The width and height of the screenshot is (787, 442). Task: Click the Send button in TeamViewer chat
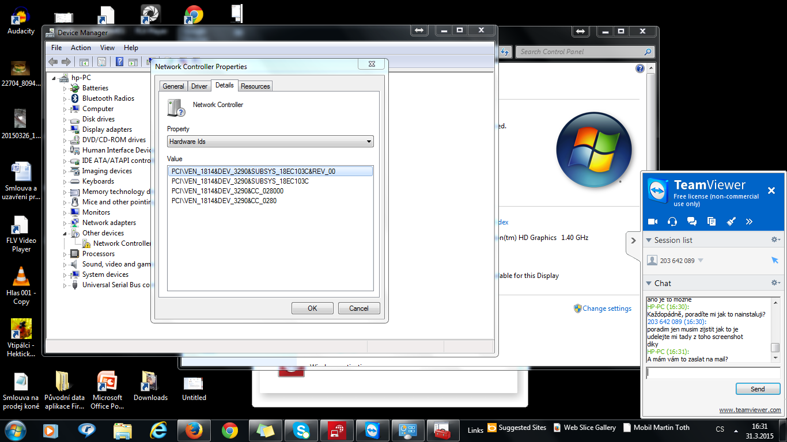(758, 389)
